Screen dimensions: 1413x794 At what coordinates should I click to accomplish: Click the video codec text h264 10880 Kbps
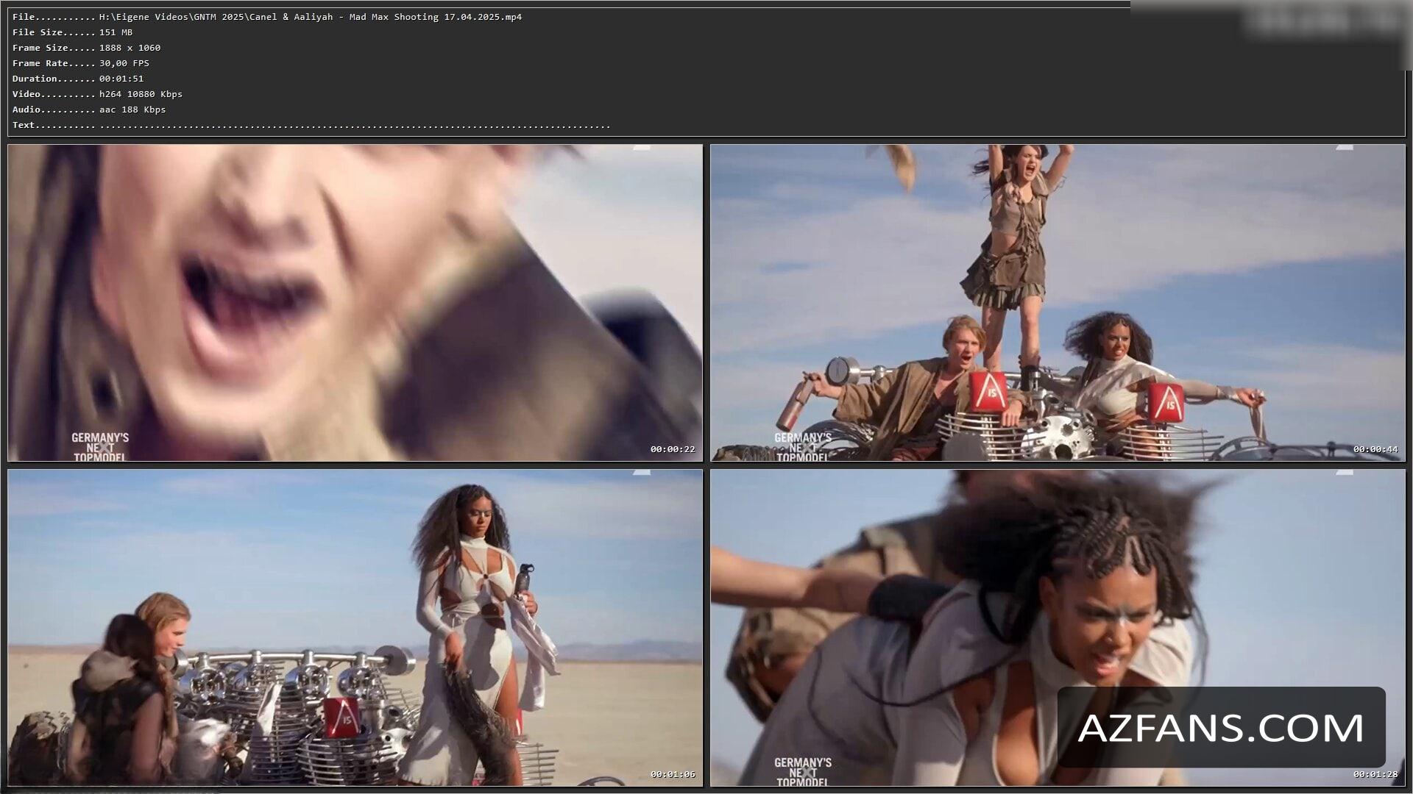coord(141,94)
